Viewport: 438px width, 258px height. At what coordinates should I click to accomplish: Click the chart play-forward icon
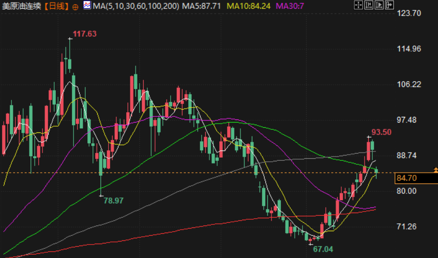coord(379,5)
